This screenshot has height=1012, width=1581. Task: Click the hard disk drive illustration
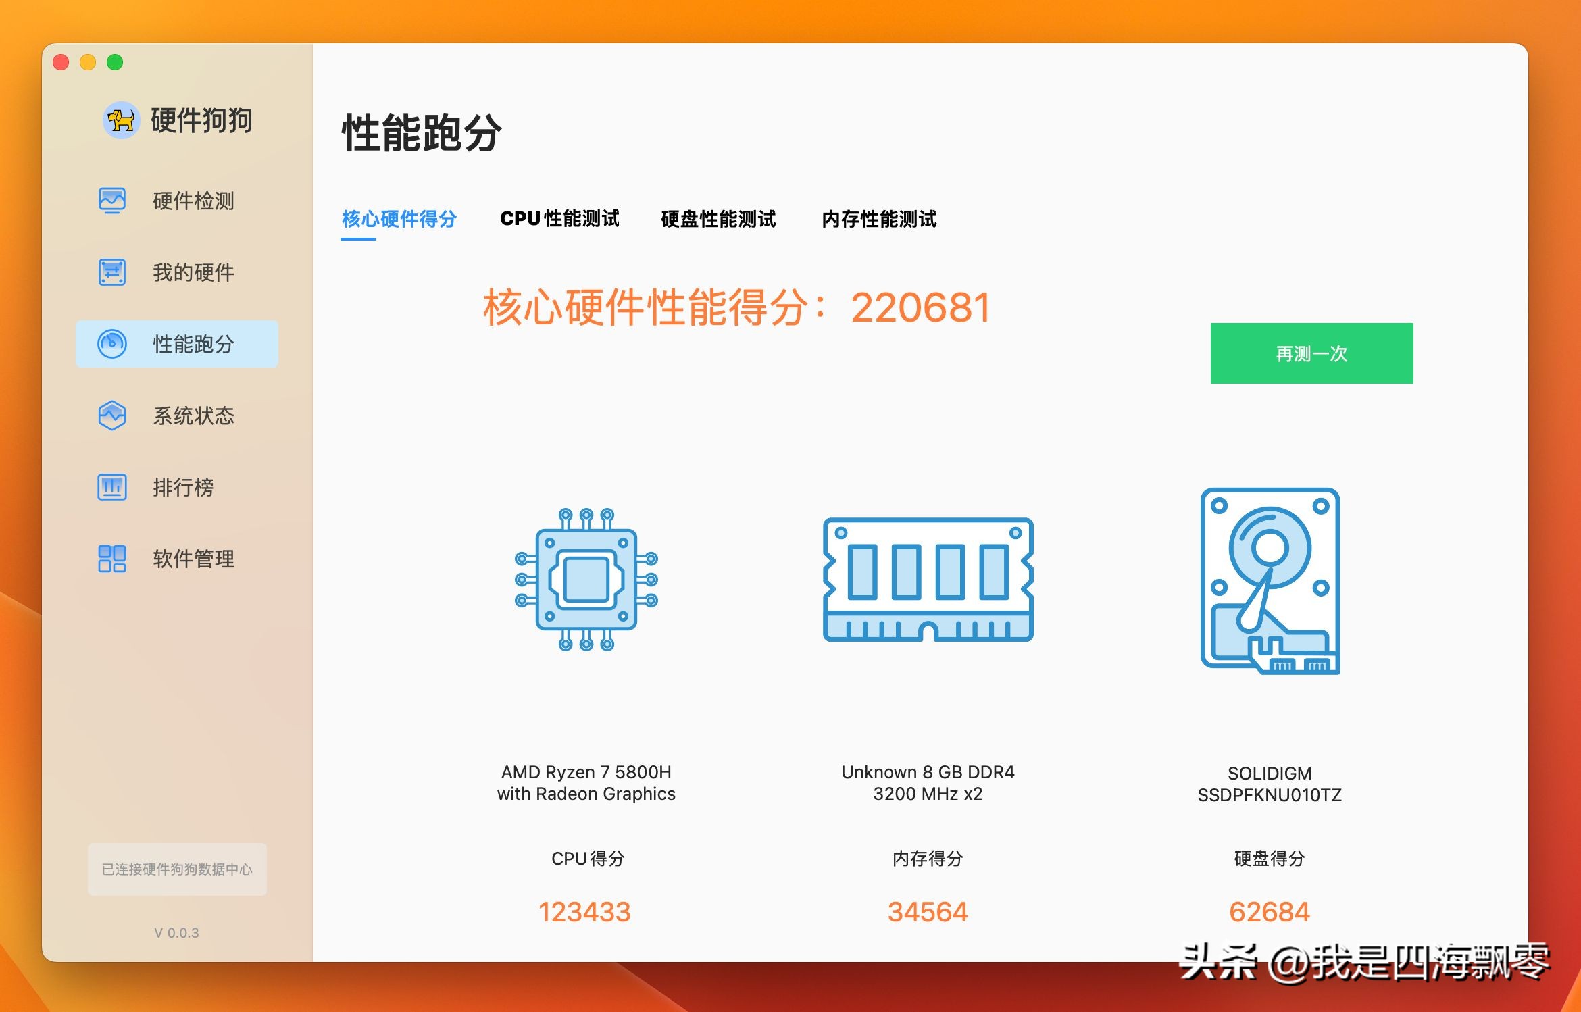[1270, 581]
